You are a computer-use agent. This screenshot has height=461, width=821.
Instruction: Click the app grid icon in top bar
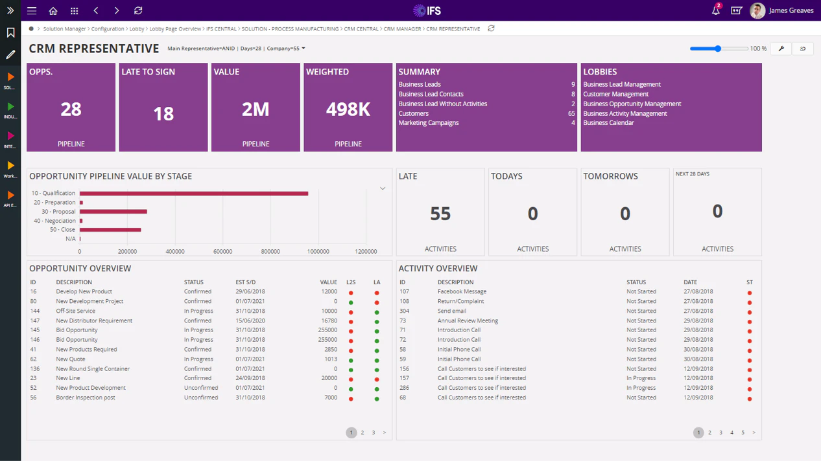coord(74,10)
